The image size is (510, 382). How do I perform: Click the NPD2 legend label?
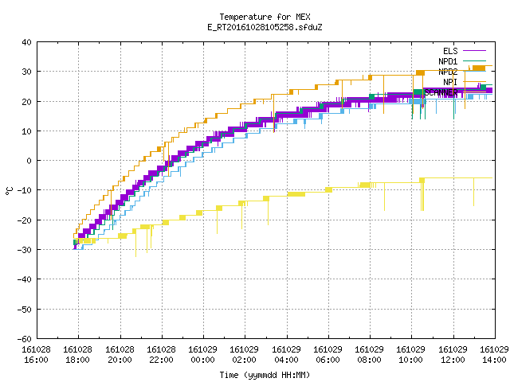click(x=448, y=72)
